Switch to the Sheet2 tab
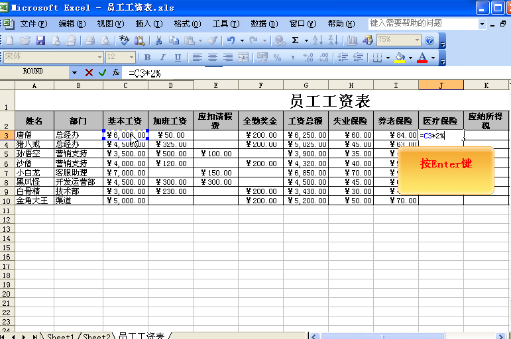This screenshot has height=339, width=511. (x=97, y=336)
